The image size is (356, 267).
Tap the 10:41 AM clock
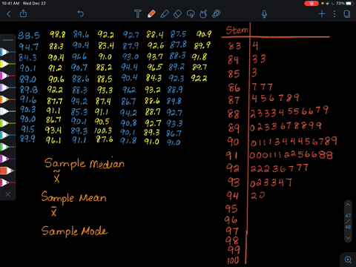click(x=10, y=3)
